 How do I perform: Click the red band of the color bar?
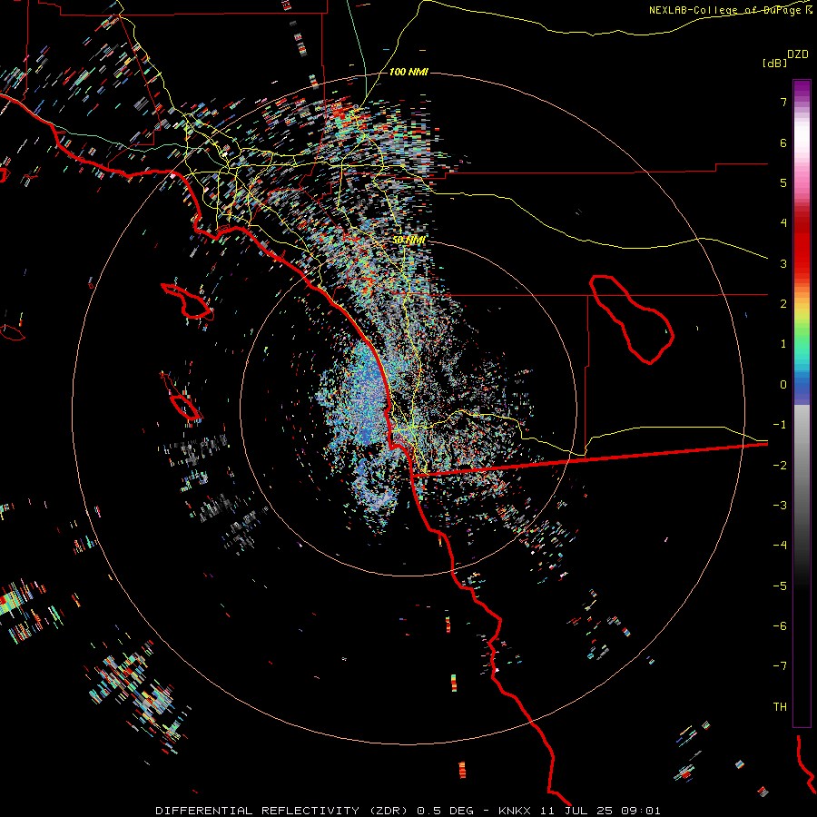(802, 245)
